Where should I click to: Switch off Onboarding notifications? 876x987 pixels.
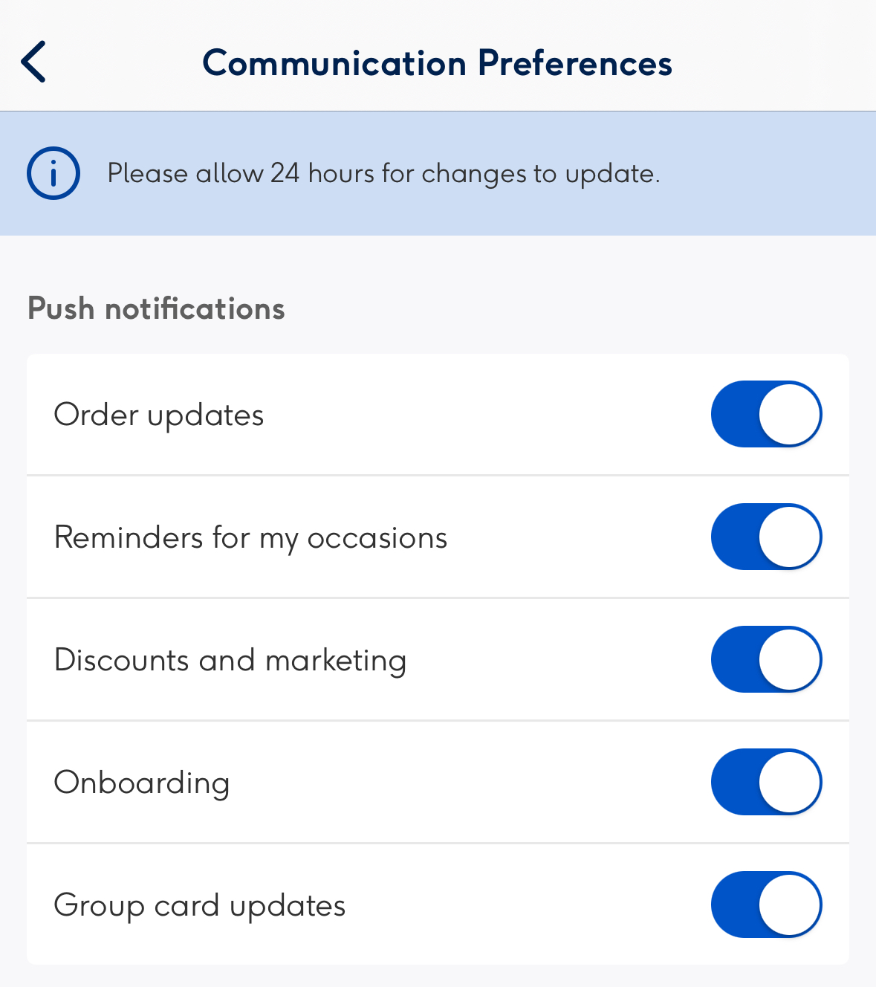pos(766,782)
